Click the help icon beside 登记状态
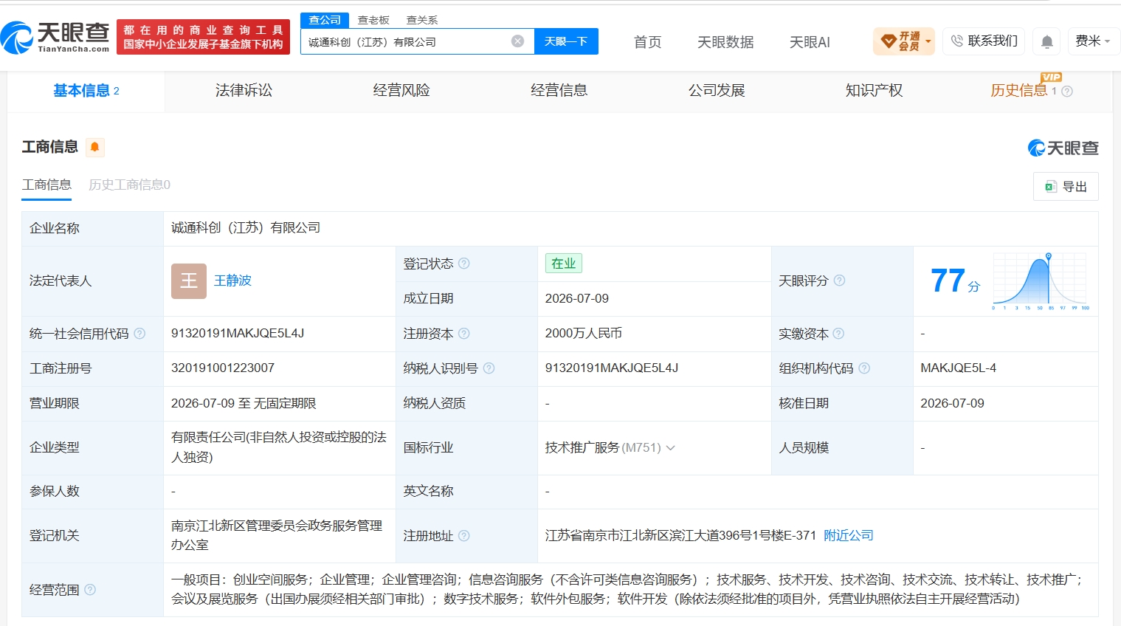 464,264
